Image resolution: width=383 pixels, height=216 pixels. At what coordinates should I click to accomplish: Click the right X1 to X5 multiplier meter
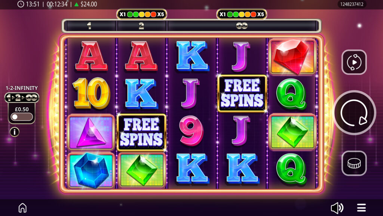242,15
